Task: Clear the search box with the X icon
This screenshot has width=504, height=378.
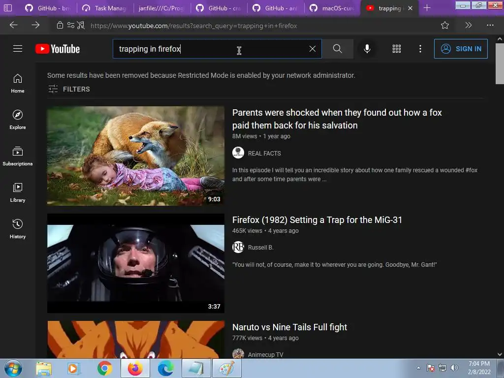Action: coord(313,49)
